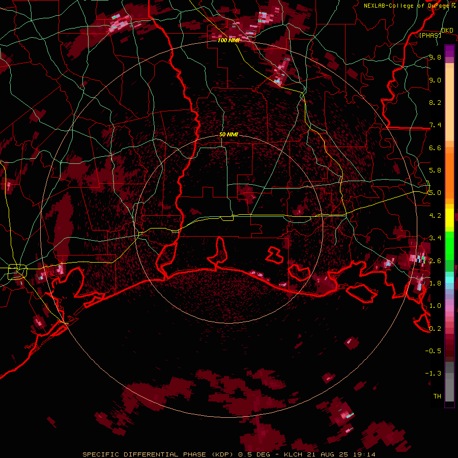
Task: Click the 5.0 value on the color scale
Action: [x=435, y=193]
